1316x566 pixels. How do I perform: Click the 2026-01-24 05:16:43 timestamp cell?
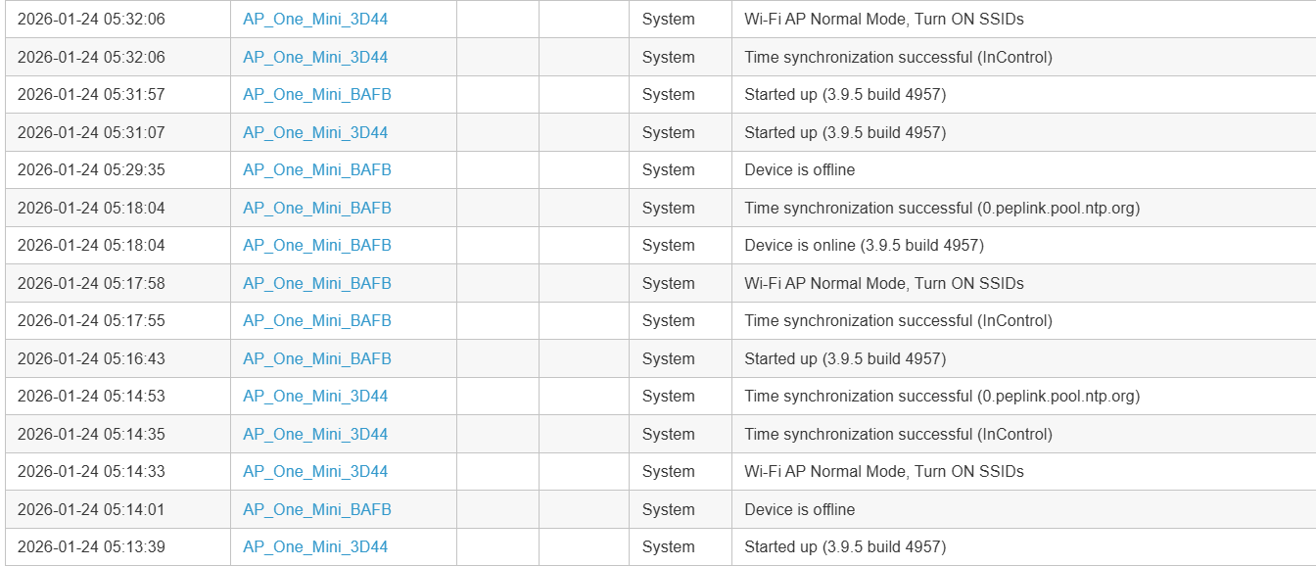coord(91,359)
